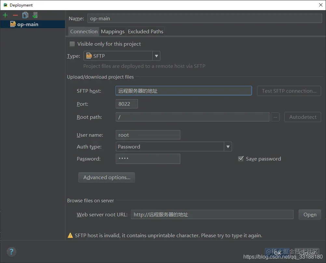Viewport: 326px width, 263px height.
Task: Click the Autodetect root path button
Action: 303,117
